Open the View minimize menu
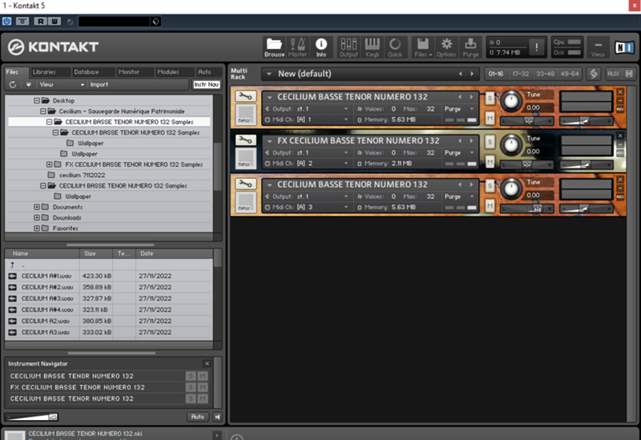The image size is (641, 440). tap(598, 47)
